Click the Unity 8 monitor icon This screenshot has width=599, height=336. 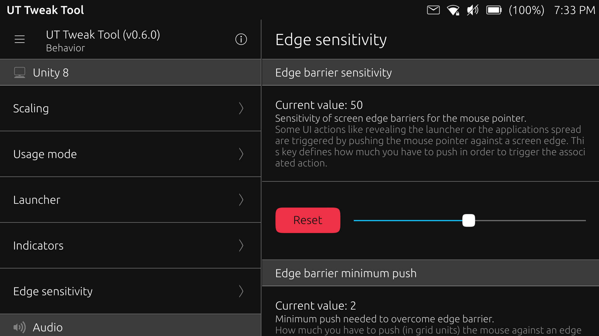click(20, 72)
